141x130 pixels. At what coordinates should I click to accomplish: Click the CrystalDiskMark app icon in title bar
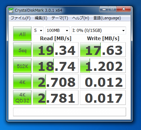click(11, 10)
